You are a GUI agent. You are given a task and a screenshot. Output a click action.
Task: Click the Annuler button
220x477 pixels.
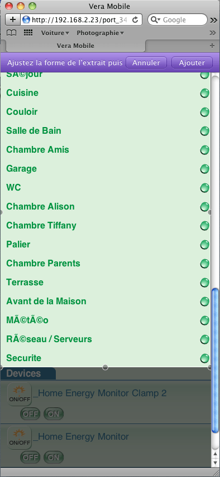point(146,62)
